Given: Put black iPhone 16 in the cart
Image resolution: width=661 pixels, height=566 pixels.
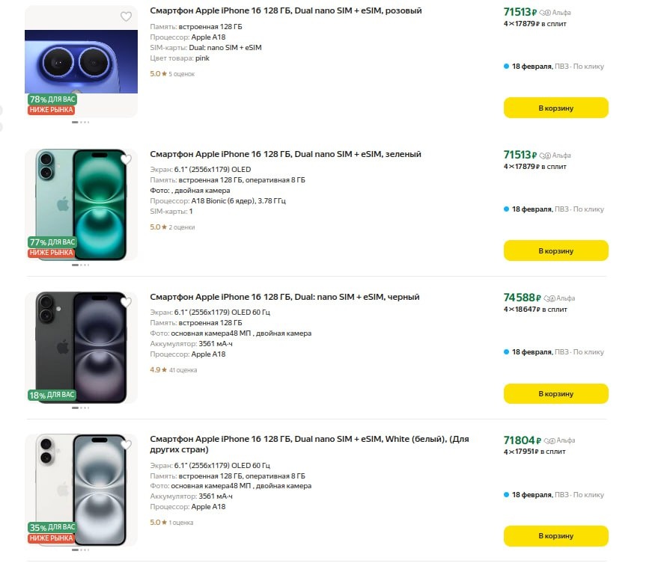Looking at the screenshot, I should (555, 393).
